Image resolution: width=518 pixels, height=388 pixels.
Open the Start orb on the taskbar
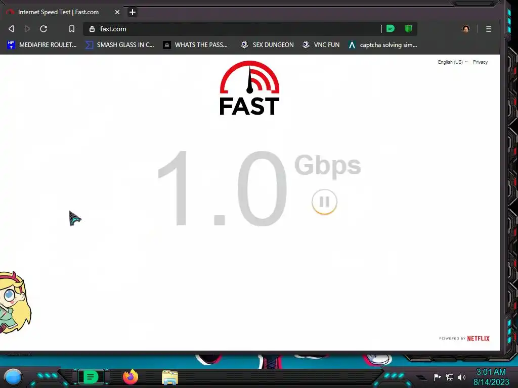[13, 377]
